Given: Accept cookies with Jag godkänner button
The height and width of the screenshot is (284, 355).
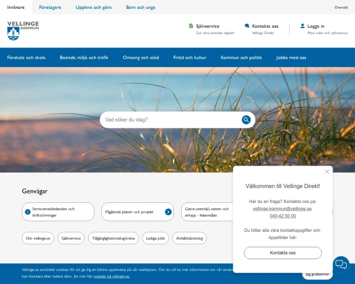Looking at the screenshot, I should [317, 275].
